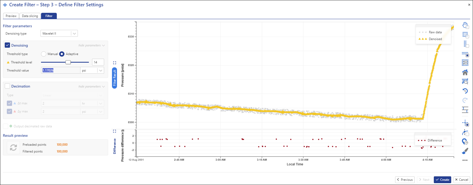Redo the zoom action
The image size is (473, 185).
(465, 100)
